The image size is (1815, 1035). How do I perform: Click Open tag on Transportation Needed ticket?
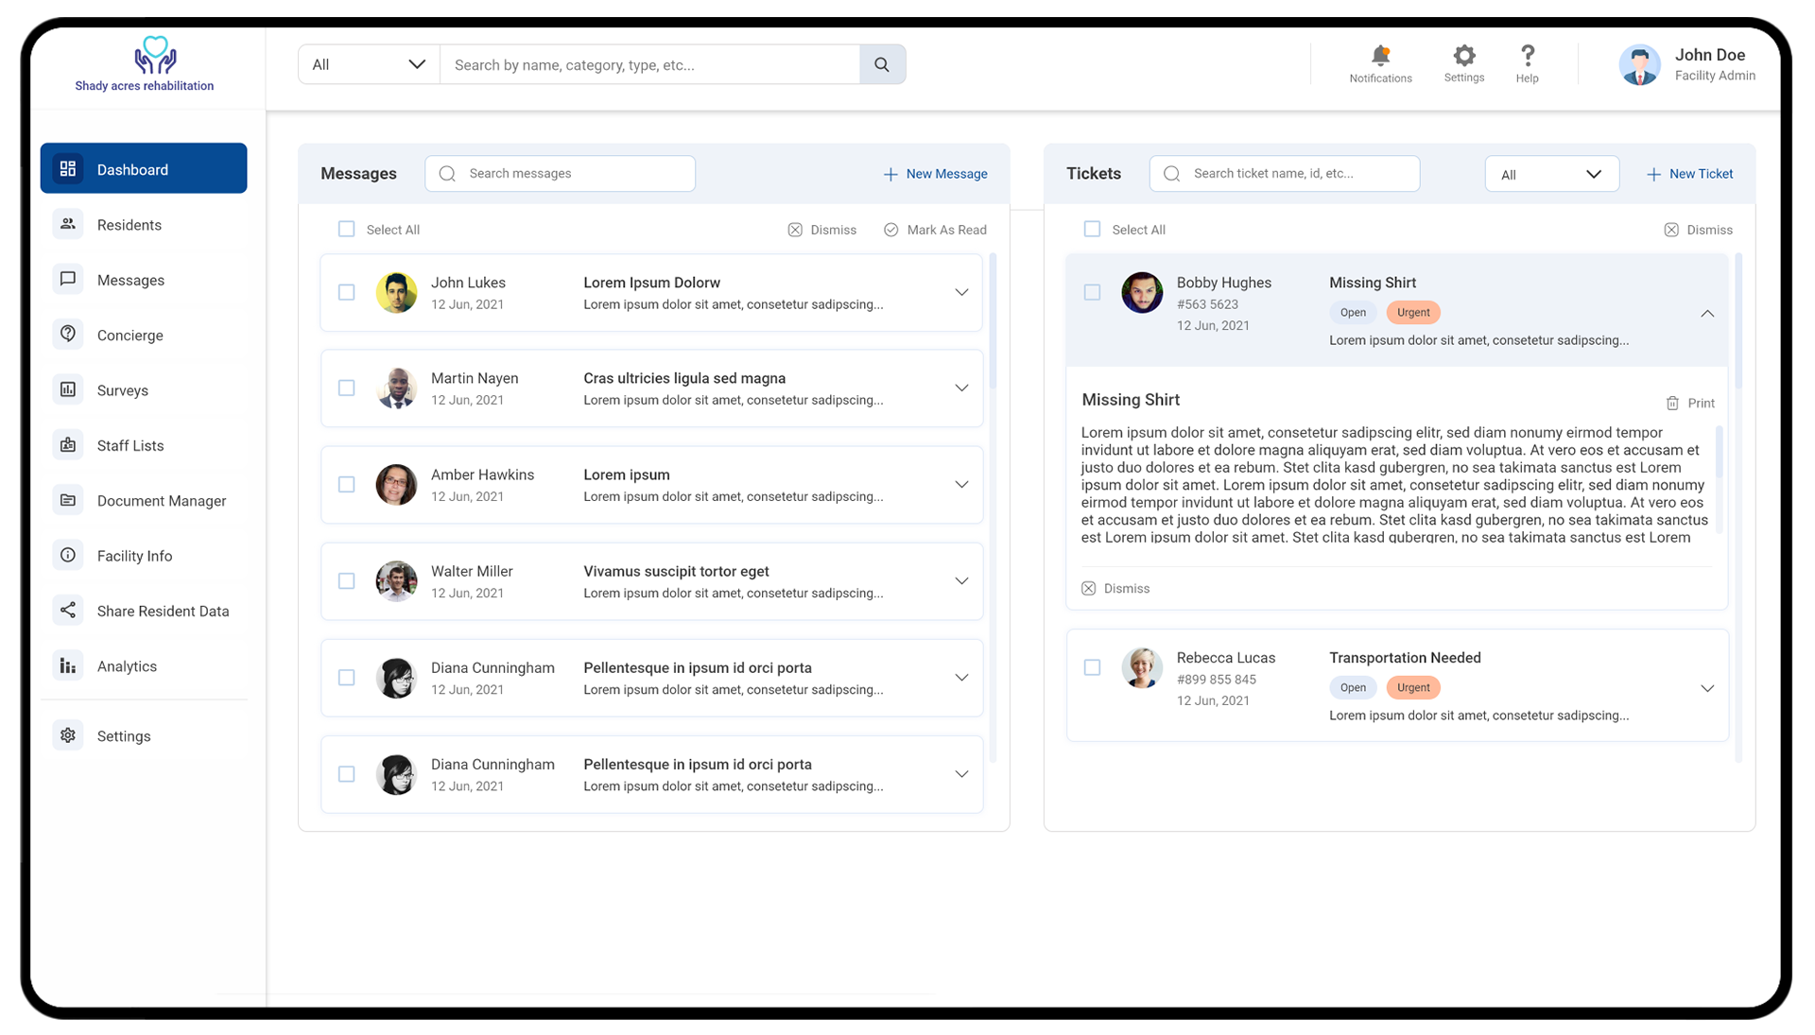(x=1353, y=687)
